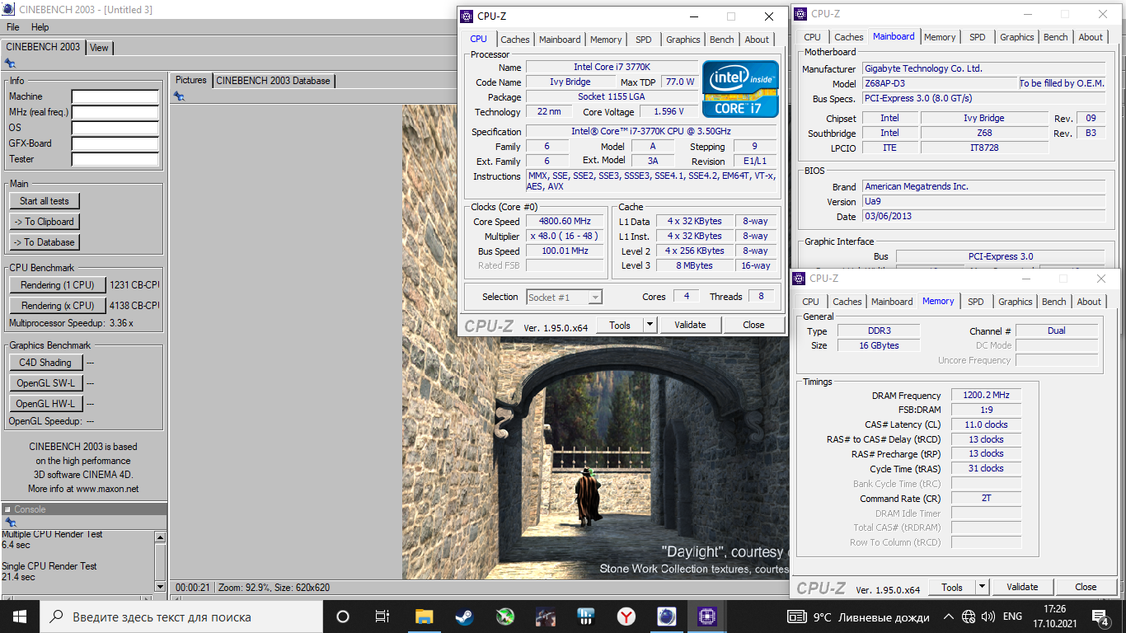This screenshot has height=633, width=1126.
Task: Open the green X app on the taskbar
Action: tap(504, 617)
